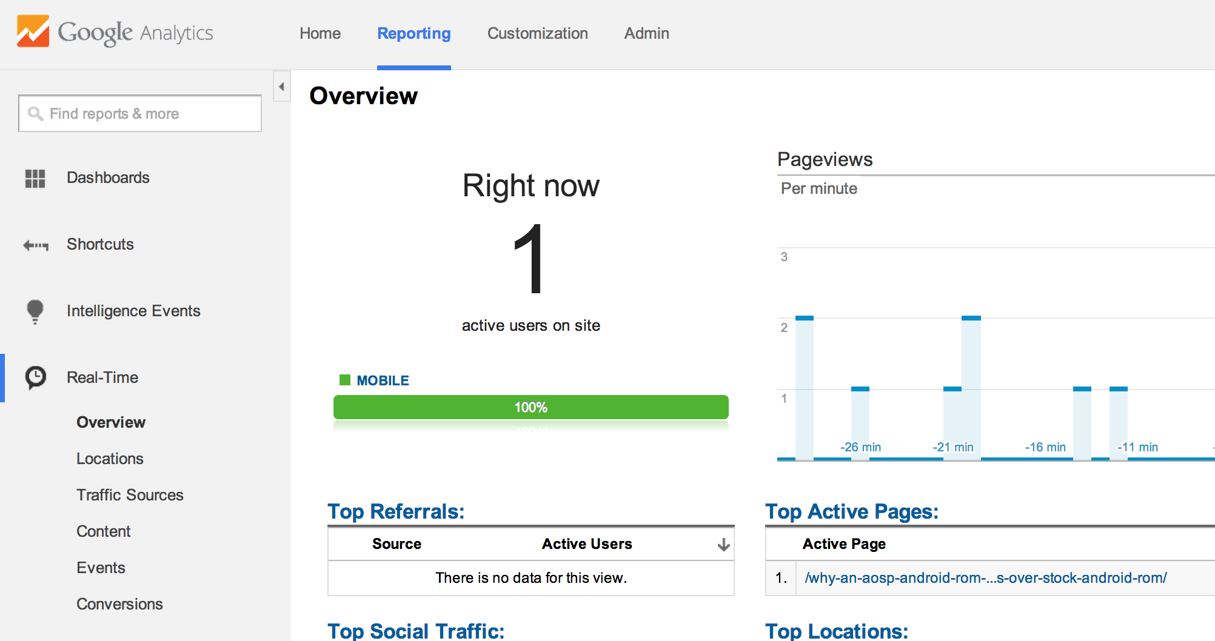Click the Shortcuts arrow icon
The height and width of the screenshot is (641, 1215).
point(35,245)
